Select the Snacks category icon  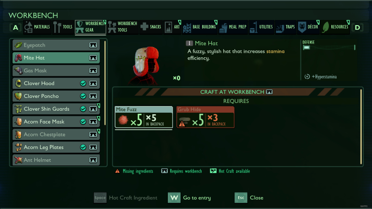click(144, 27)
